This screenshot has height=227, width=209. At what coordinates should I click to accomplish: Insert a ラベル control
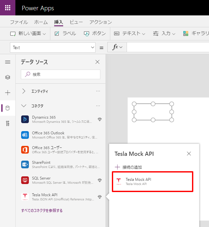pyautogui.click(x=65, y=33)
